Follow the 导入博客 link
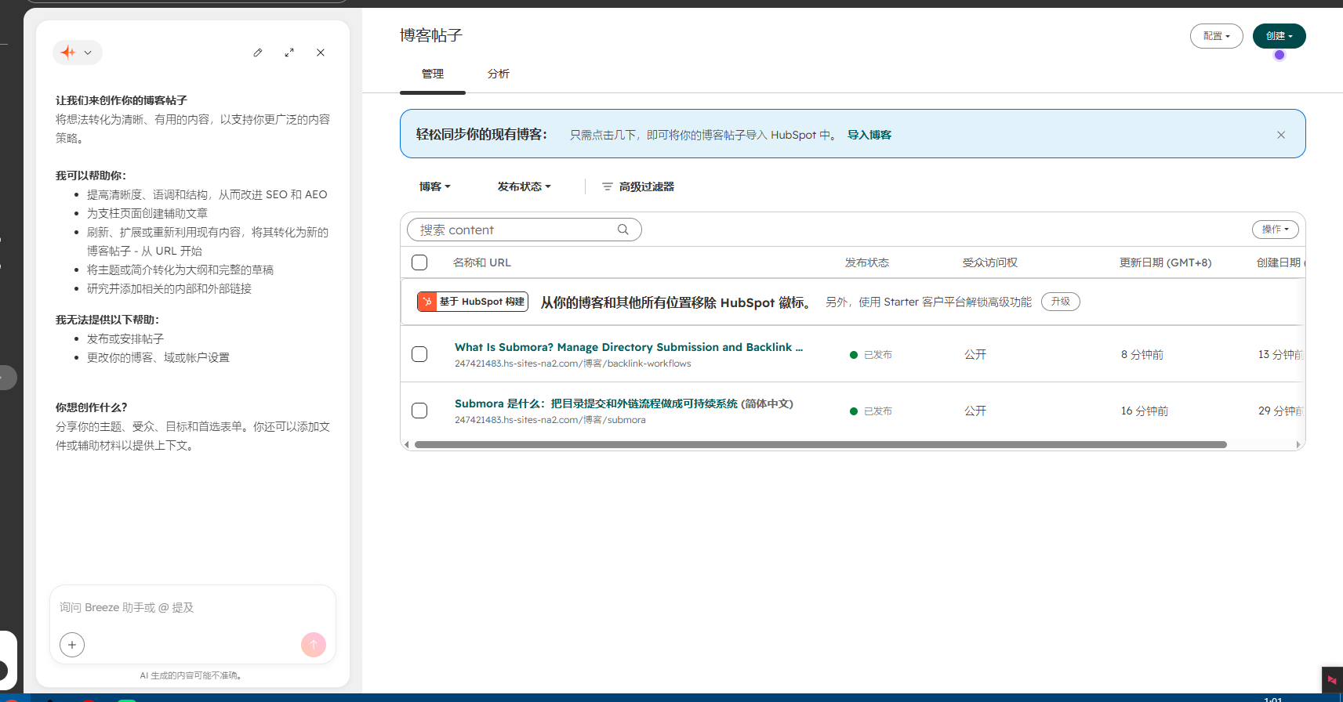The height and width of the screenshot is (702, 1343). [869, 135]
